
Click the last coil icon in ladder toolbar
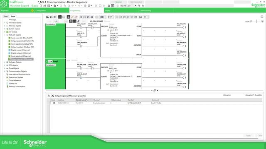click(135, 17)
